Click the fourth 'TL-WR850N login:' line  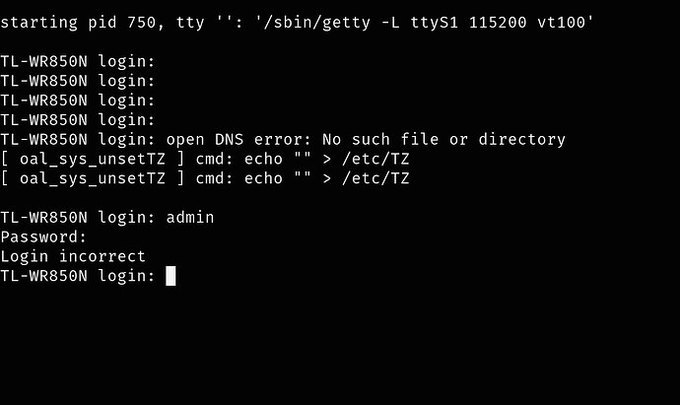pyautogui.click(x=78, y=119)
